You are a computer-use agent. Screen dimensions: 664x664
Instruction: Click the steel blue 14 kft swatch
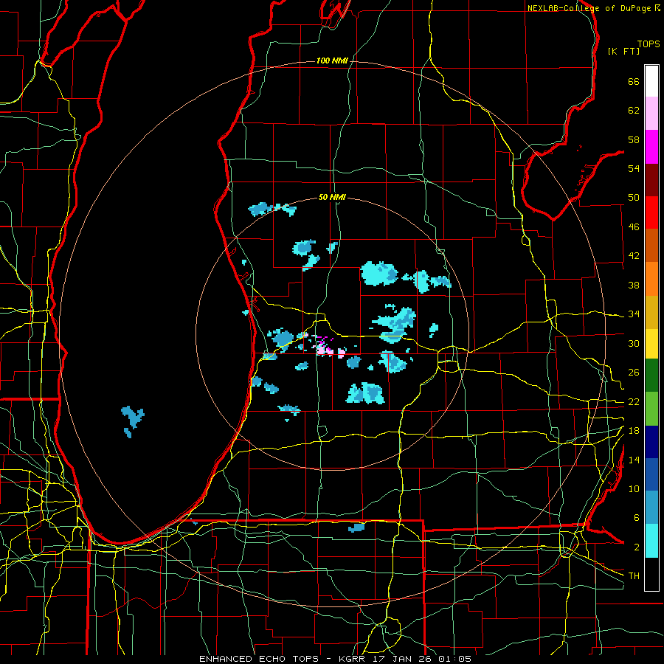pos(651,508)
